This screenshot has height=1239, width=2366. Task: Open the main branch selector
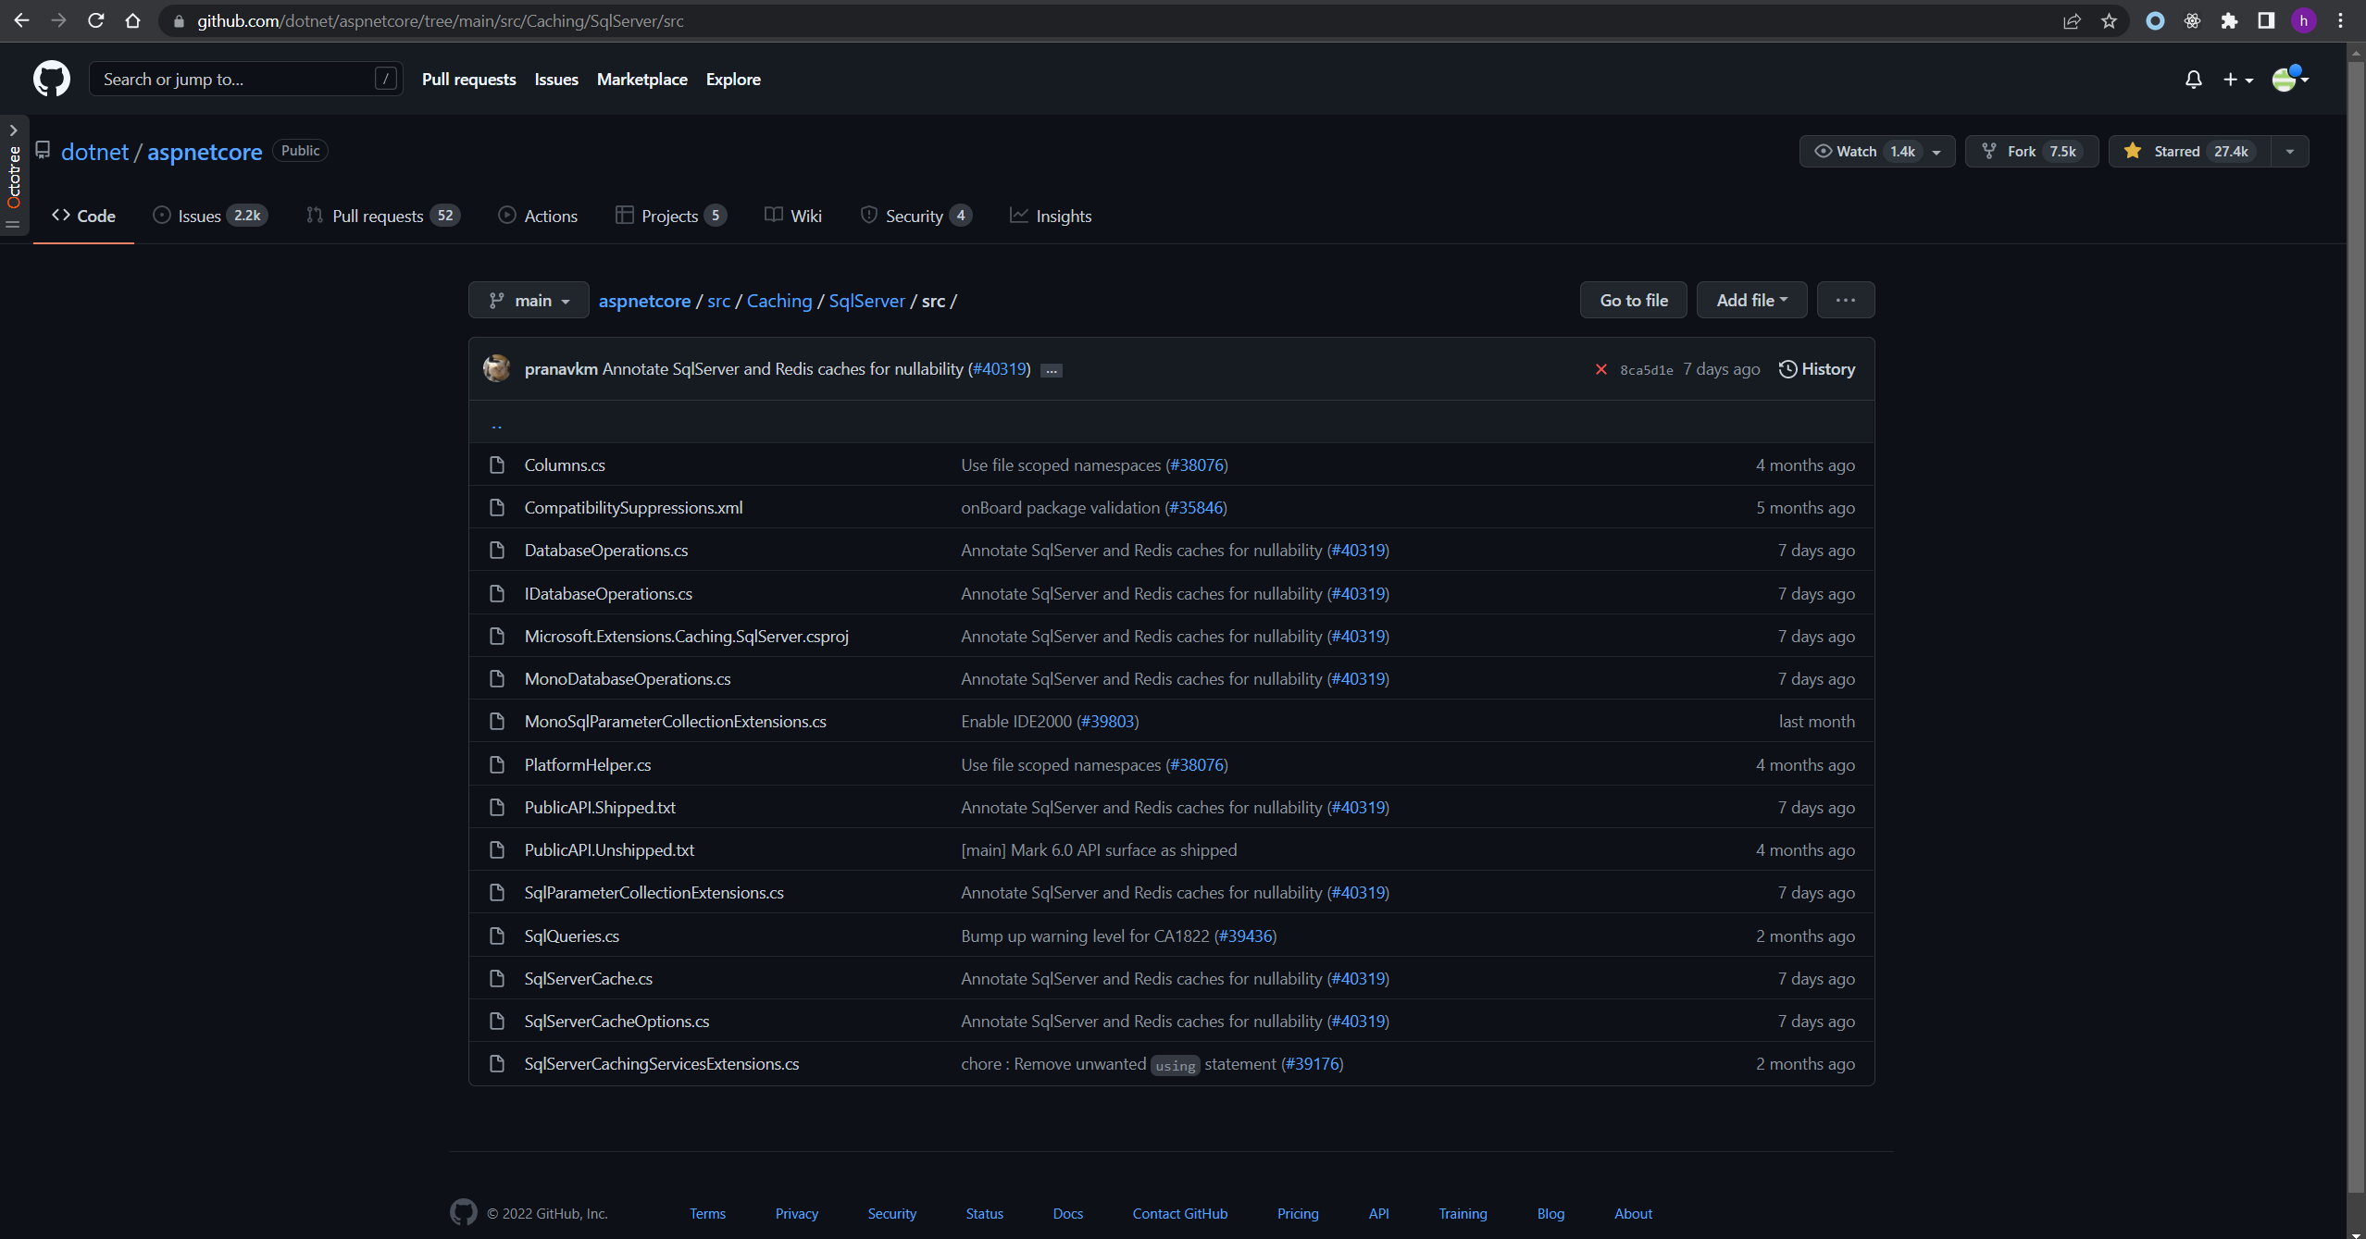(x=529, y=300)
